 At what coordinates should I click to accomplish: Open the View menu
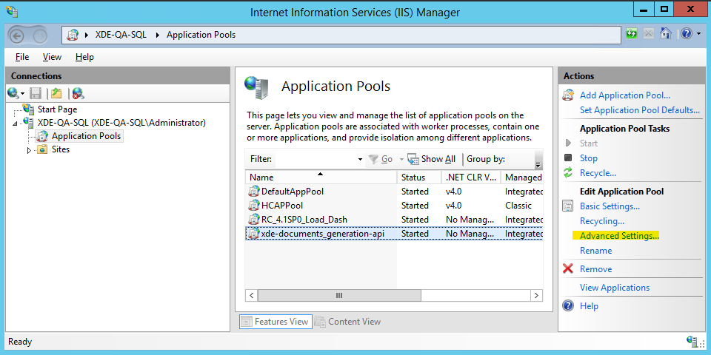click(52, 57)
